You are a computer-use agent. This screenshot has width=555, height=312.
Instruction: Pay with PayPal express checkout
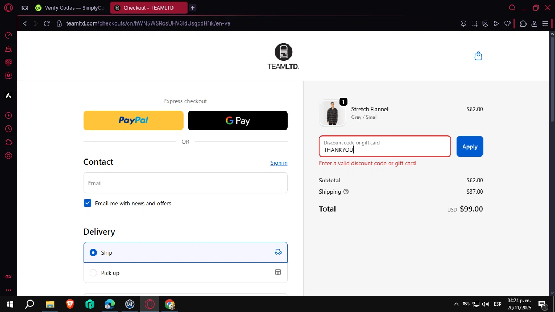click(133, 120)
